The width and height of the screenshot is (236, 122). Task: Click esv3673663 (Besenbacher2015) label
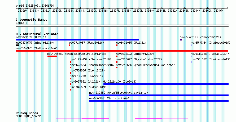(92, 65)
